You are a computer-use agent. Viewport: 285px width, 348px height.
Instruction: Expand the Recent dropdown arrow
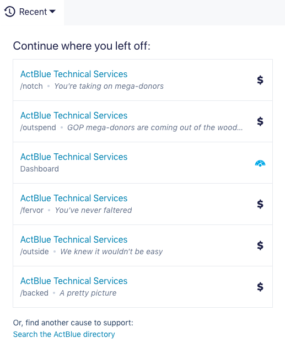click(x=52, y=12)
